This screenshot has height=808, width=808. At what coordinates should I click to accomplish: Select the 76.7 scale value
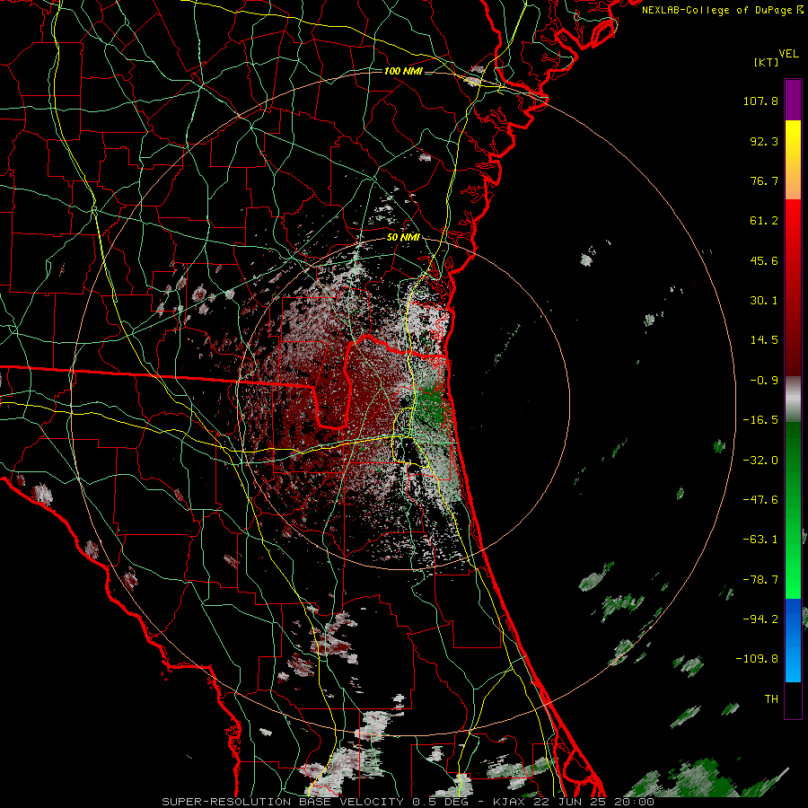click(764, 180)
